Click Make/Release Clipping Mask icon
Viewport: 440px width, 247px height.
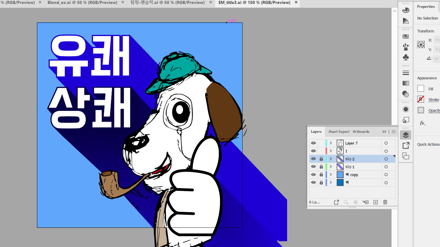(x=355, y=202)
